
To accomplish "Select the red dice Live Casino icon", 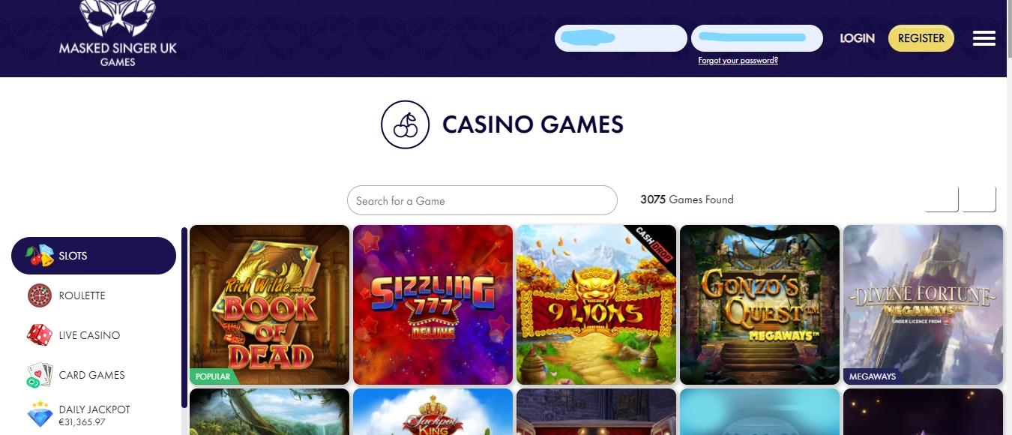I will [40, 335].
